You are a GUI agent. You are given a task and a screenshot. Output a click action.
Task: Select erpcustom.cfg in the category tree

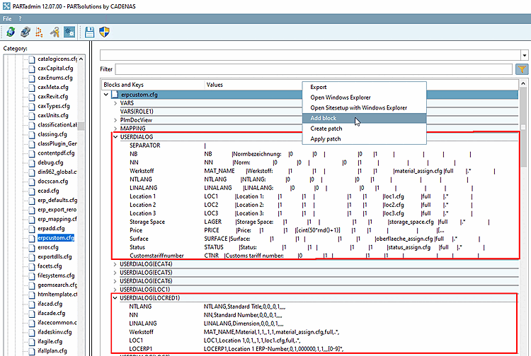click(x=57, y=238)
